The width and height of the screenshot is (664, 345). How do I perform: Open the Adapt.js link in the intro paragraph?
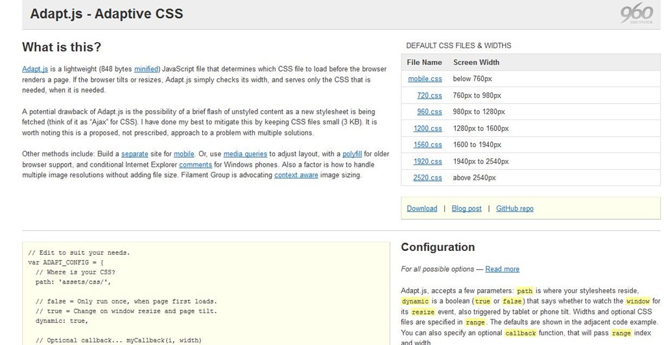[x=35, y=69]
